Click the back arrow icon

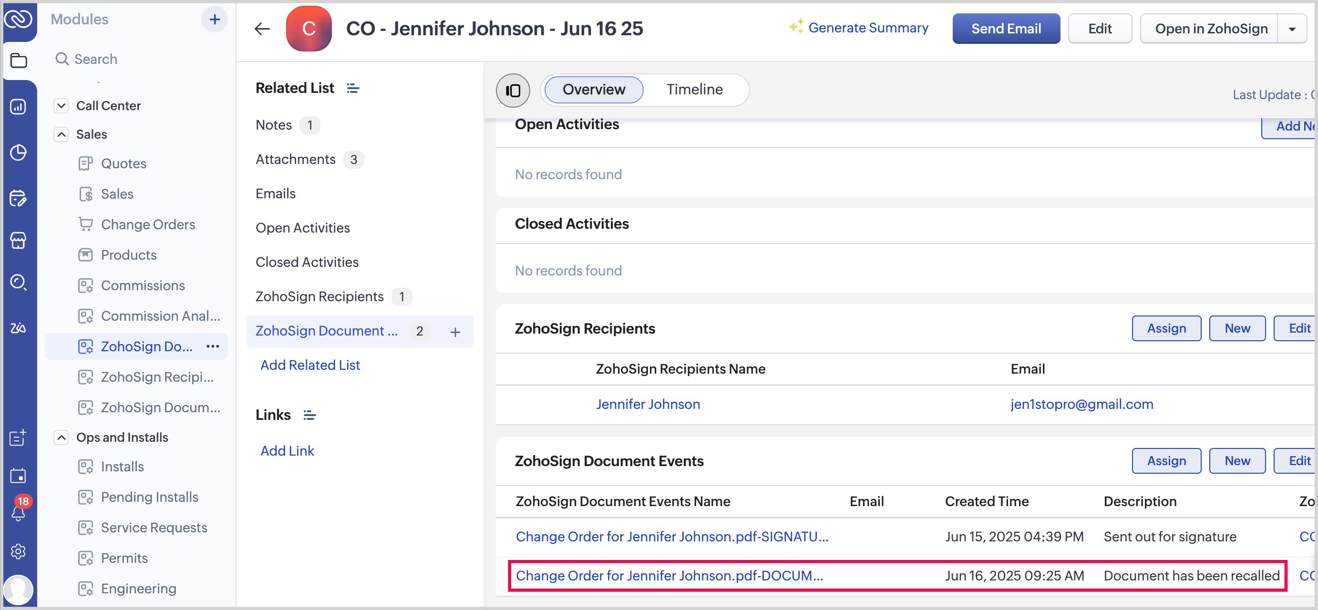coord(262,29)
